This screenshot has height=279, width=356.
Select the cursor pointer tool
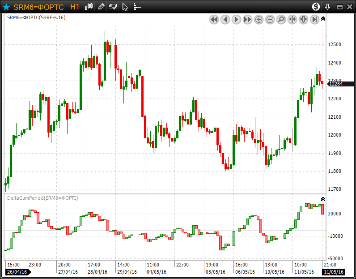click(125, 7)
